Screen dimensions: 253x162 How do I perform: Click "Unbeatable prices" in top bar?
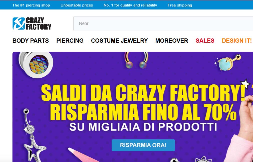tap(77, 5)
